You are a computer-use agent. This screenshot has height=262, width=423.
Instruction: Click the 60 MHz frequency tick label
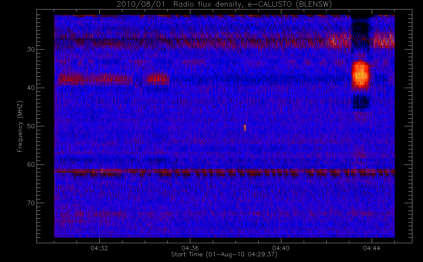[x=31, y=165]
